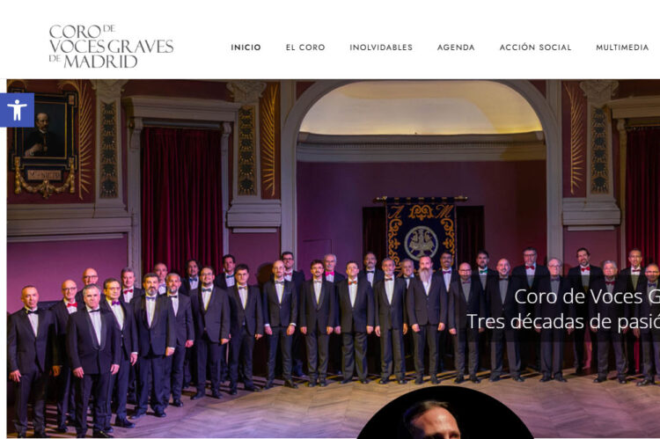
Task: Click the hero heading 'Coro de Voces G'
Action: tap(587, 296)
